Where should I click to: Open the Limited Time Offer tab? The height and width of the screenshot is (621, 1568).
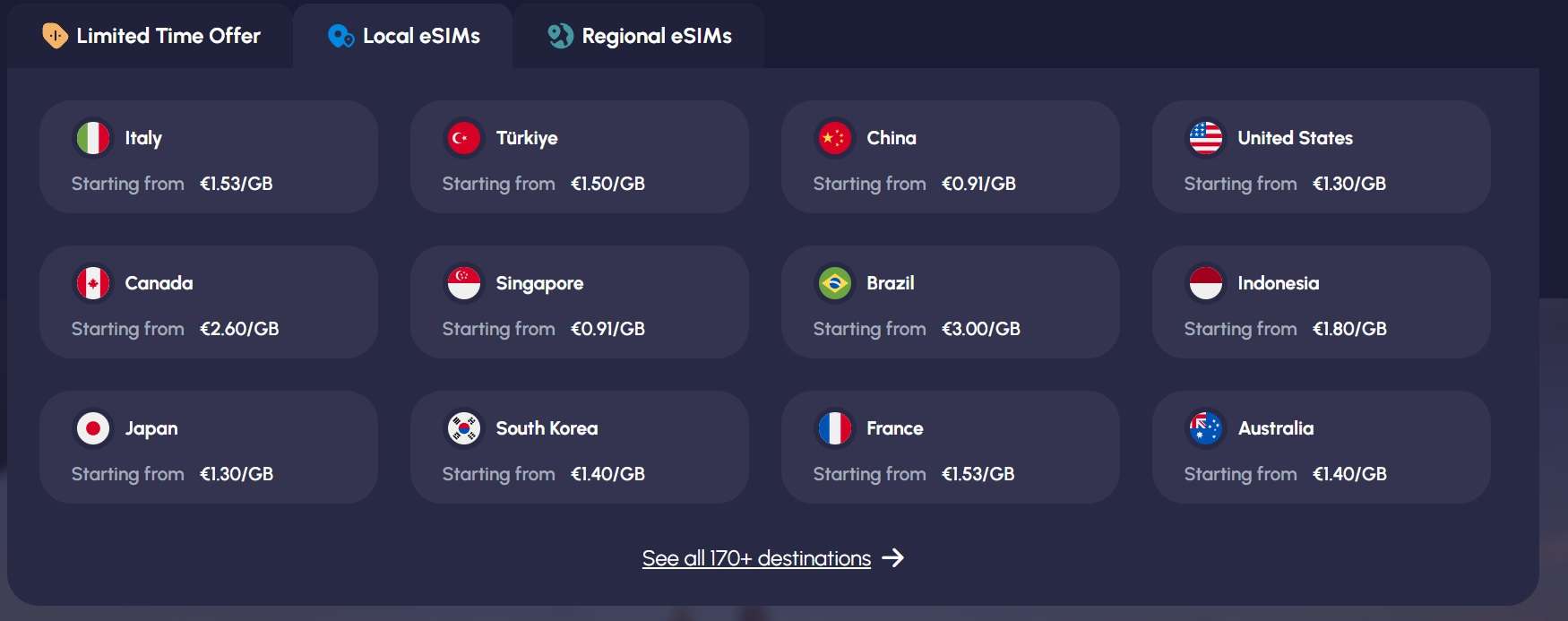(151, 36)
